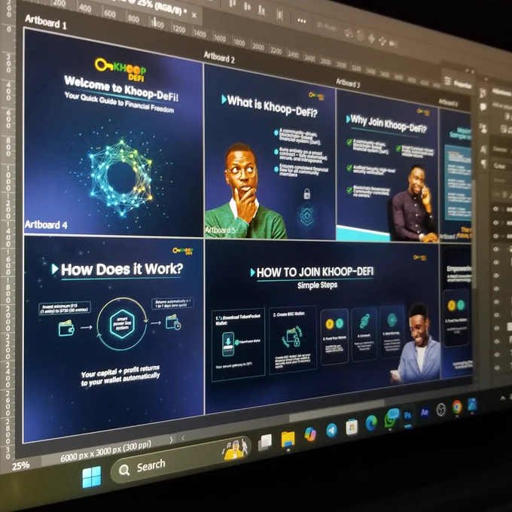Open the Comments panel speech-bubble icon
The width and height of the screenshot is (512, 512).
483,108
